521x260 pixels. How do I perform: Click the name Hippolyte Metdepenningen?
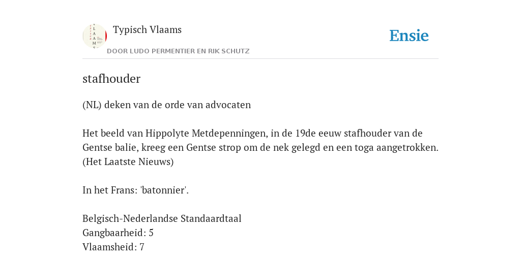[x=207, y=134]
